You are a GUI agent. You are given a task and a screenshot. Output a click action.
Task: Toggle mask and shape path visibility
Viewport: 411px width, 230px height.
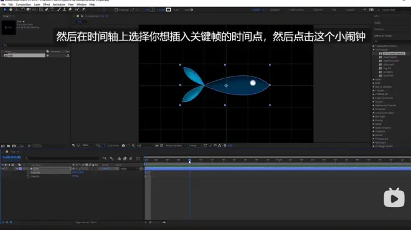click(x=103, y=145)
